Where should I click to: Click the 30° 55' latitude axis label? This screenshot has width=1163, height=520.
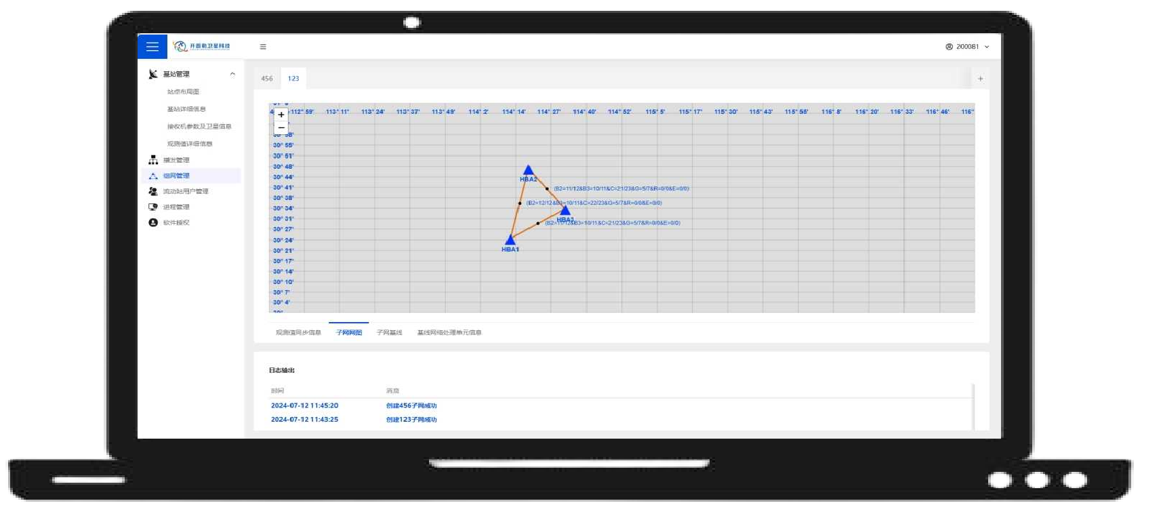pyautogui.click(x=283, y=145)
